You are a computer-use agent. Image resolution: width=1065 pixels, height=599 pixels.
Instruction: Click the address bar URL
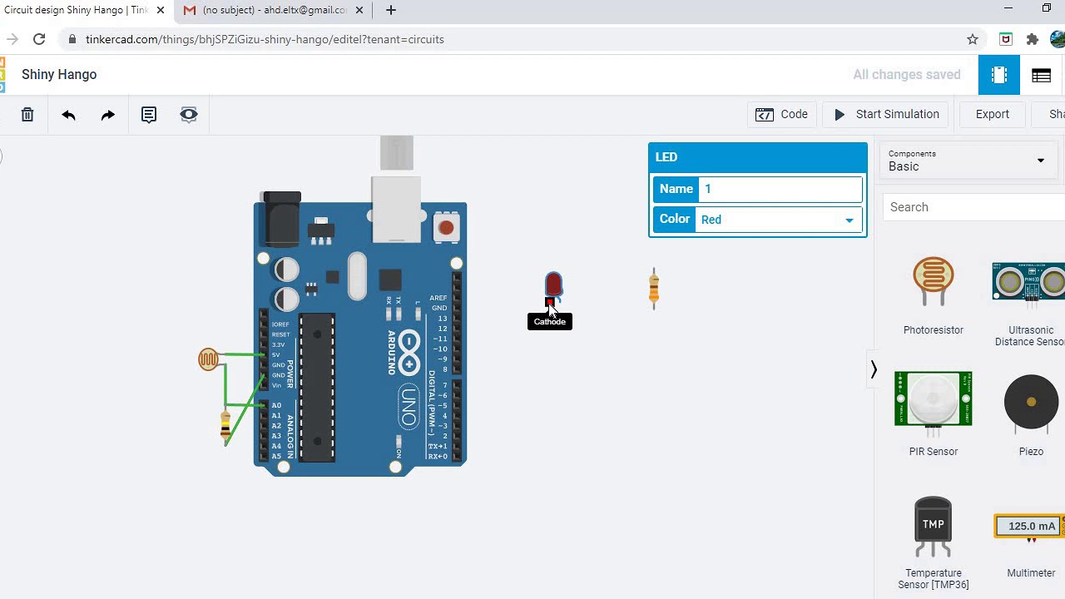[x=265, y=39]
